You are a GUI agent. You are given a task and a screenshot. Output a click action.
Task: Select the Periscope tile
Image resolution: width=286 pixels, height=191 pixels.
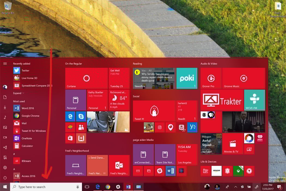click(170, 127)
